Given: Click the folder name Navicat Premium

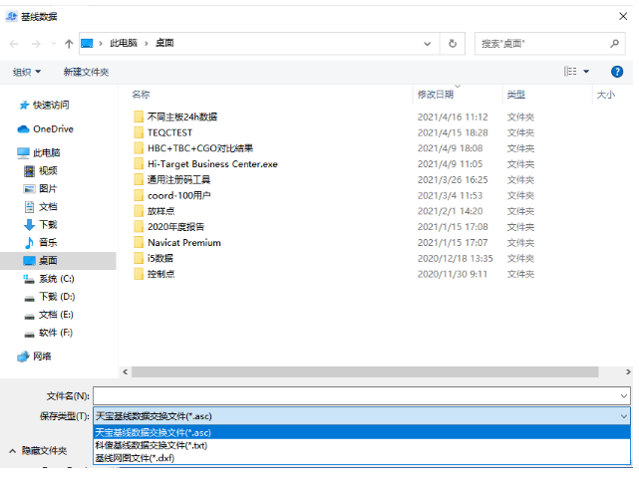Looking at the screenshot, I should [184, 243].
